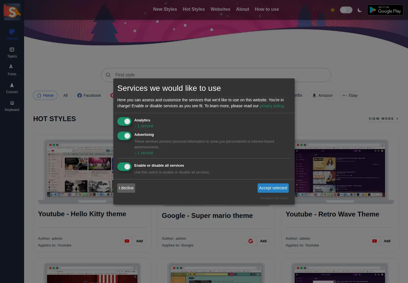
Task: Click the Find style search field
Action: point(216,75)
